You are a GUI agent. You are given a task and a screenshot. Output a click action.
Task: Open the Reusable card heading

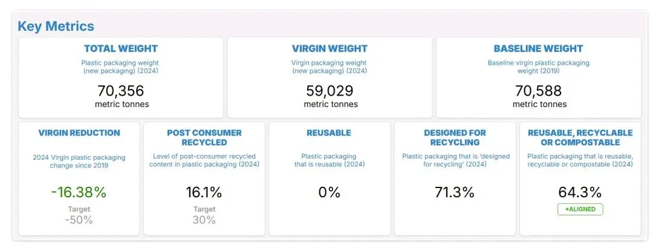tap(329, 133)
